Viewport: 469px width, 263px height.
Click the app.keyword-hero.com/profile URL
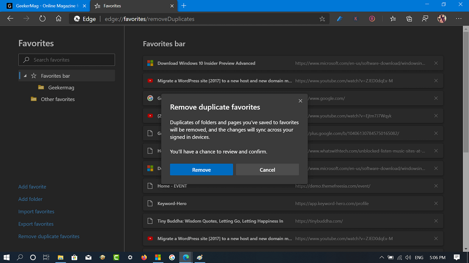tap(332, 204)
